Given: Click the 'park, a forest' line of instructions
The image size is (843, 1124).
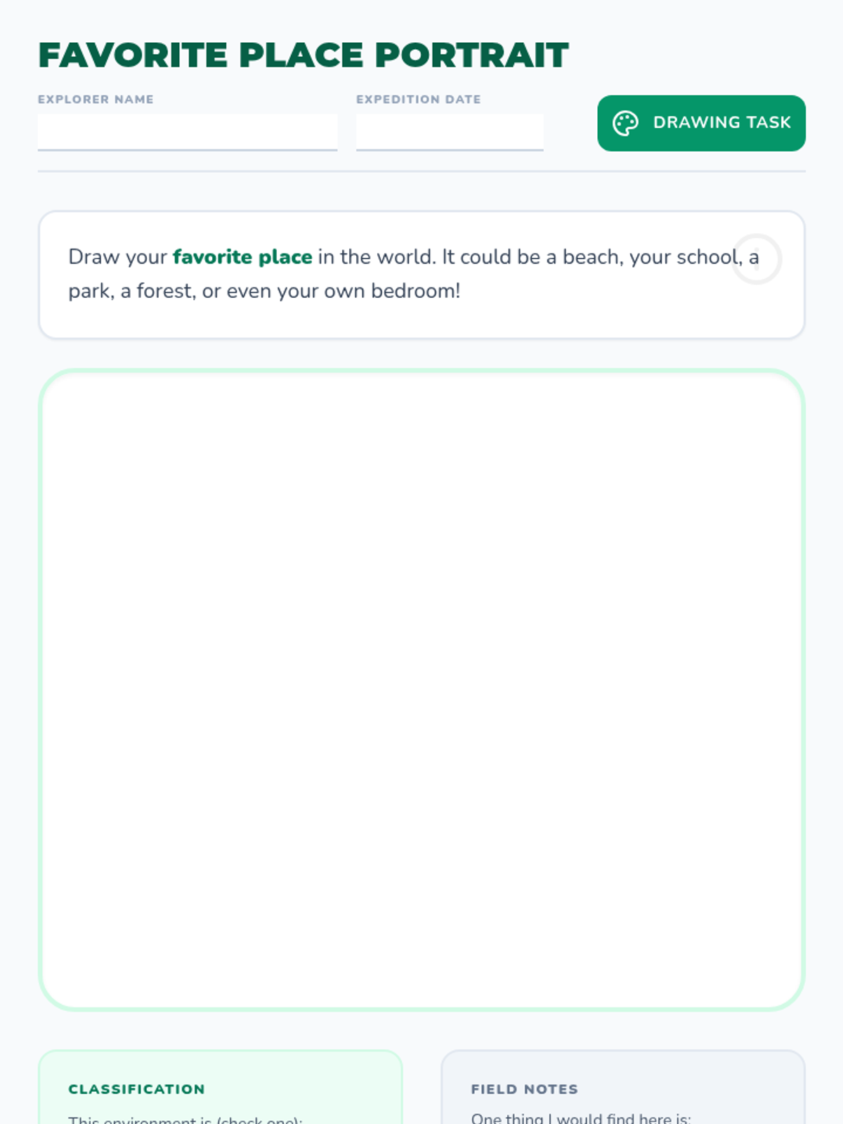Looking at the screenshot, I should pos(264,291).
